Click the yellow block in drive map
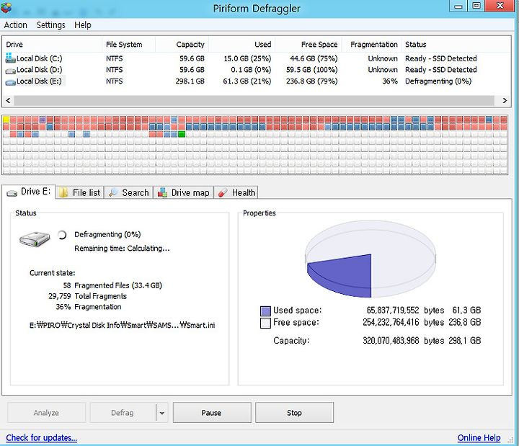Screen dimensions: 519x446 point(6,119)
